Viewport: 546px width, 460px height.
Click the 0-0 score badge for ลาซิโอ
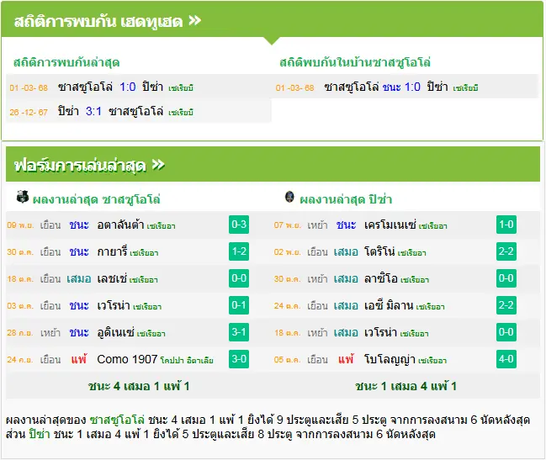(x=506, y=278)
